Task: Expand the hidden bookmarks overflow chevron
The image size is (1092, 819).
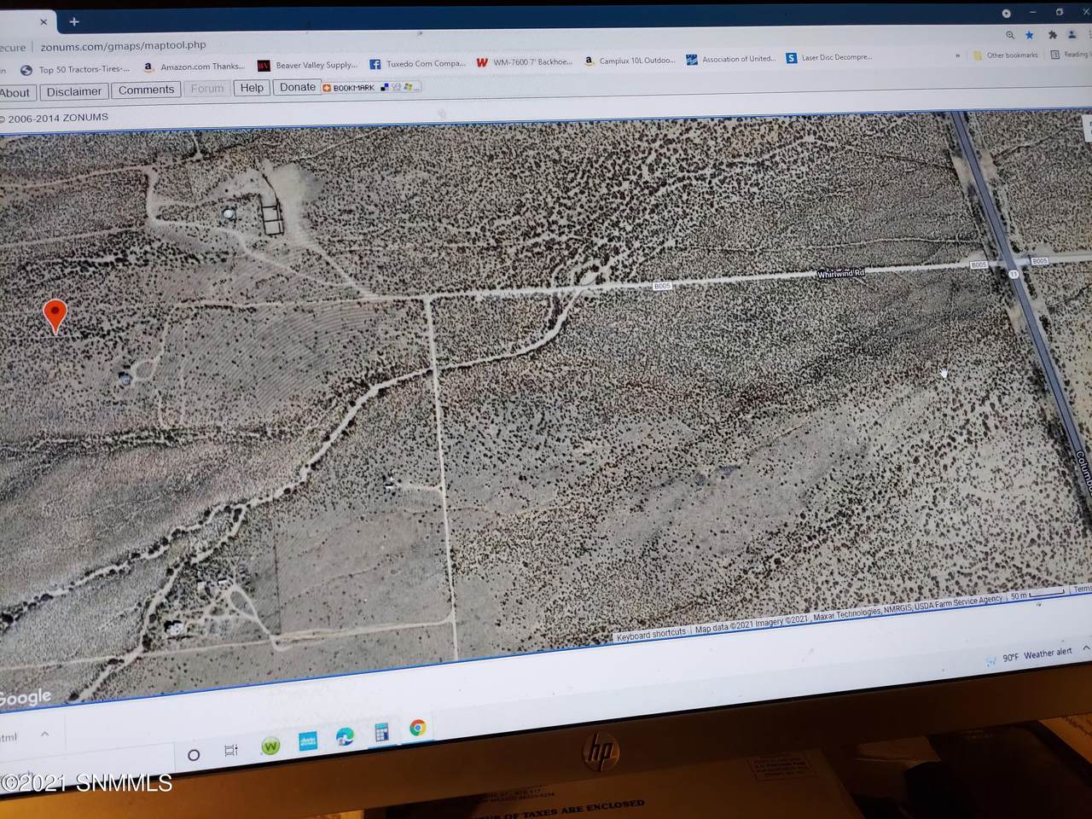Action: (958, 55)
